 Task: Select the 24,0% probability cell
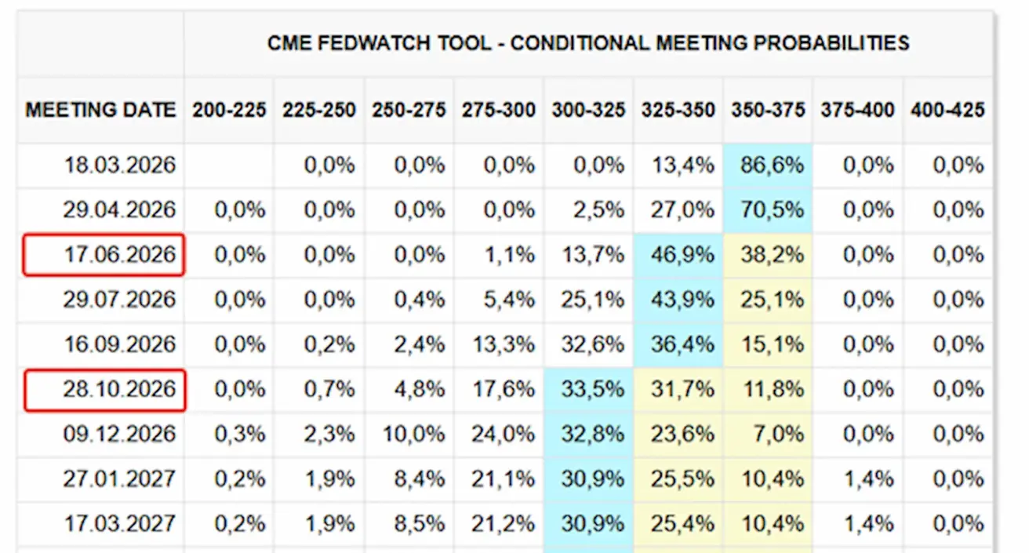[x=500, y=435]
